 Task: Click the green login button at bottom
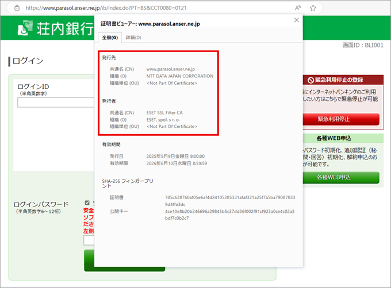click(x=124, y=260)
